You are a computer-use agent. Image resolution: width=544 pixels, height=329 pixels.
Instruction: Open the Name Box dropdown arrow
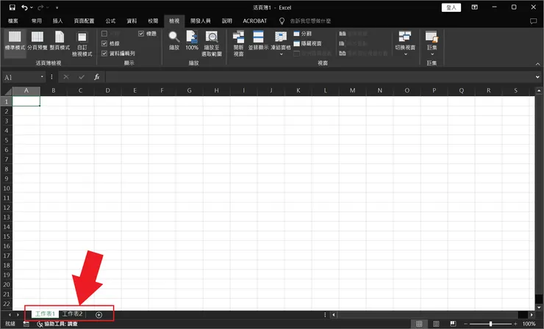point(42,76)
